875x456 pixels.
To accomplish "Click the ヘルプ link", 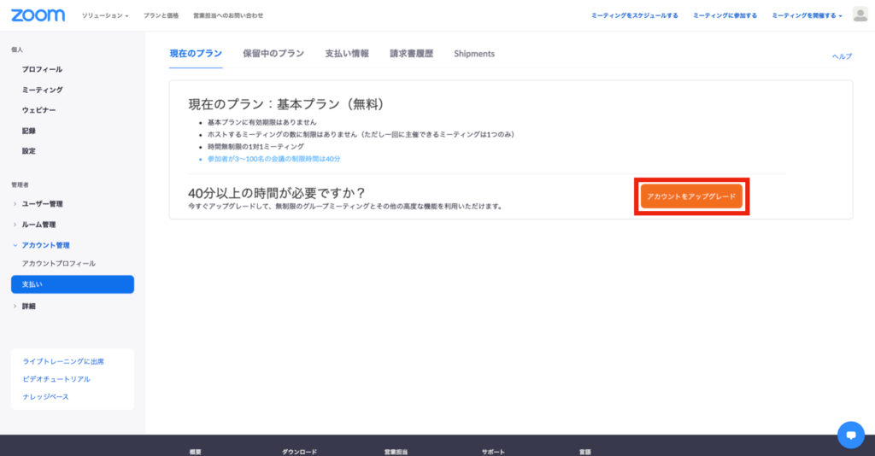I will click(x=842, y=56).
